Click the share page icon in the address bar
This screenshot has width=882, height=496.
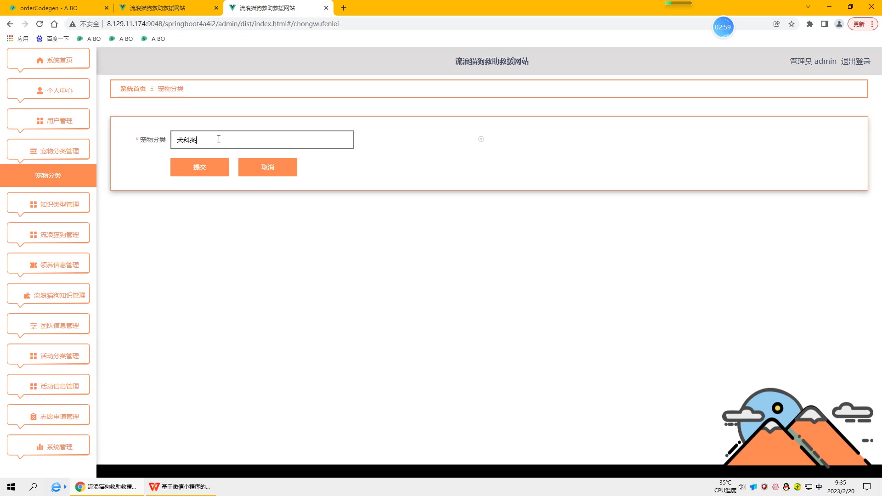pyautogui.click(x=776, y=24)
